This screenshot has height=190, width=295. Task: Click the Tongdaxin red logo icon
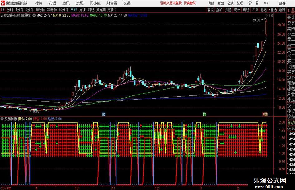(2, 3)
